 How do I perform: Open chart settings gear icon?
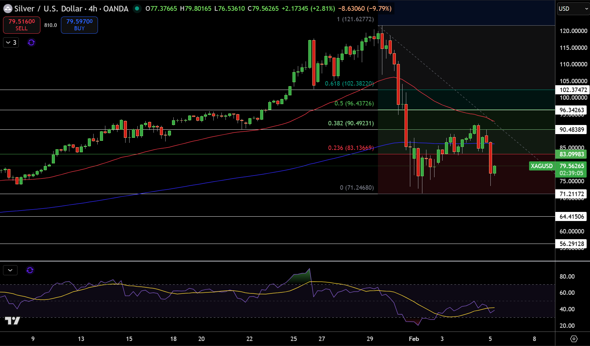click(574, 339)
